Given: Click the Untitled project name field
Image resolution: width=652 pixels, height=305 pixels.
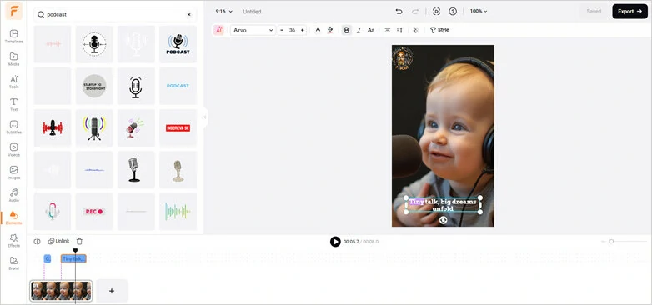Looking at the screenshot, I should (x=252, y=12).
